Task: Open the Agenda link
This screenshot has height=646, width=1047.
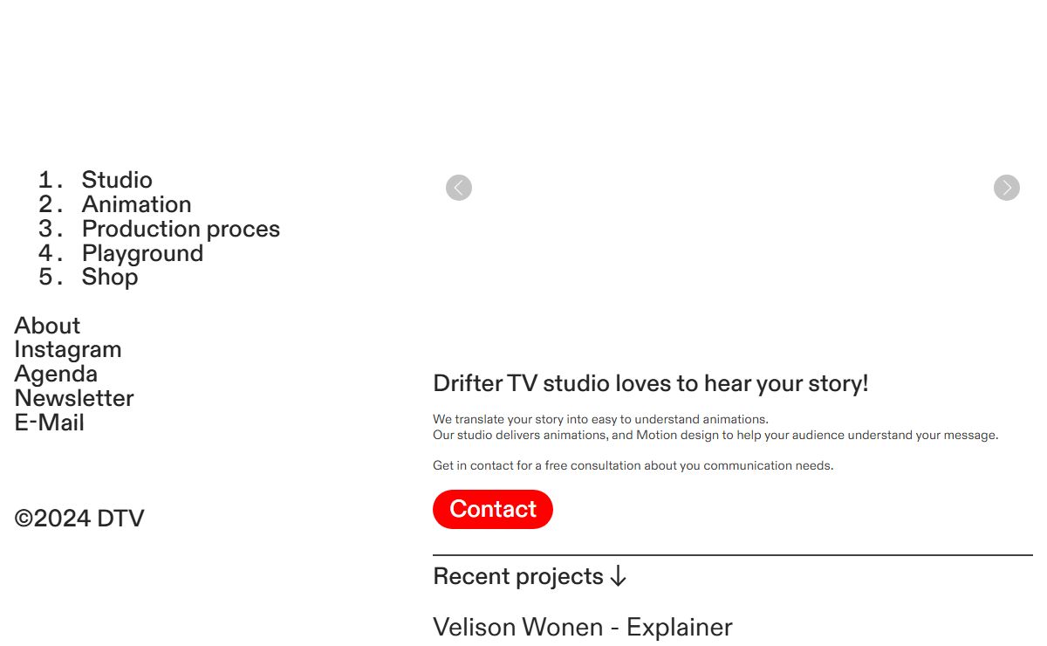Action: point(56,374)
